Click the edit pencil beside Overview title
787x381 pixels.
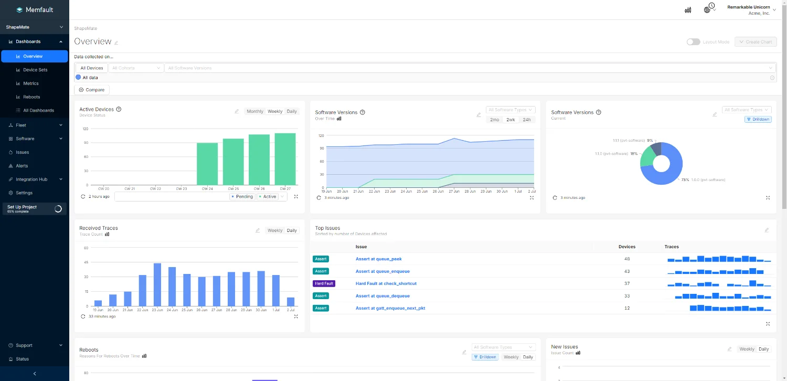click(116, 43)
